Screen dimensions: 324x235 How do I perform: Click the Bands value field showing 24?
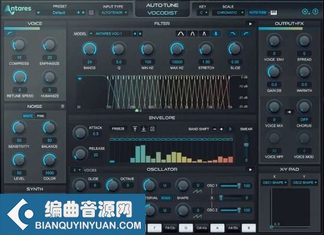click(x=90, y=62)
